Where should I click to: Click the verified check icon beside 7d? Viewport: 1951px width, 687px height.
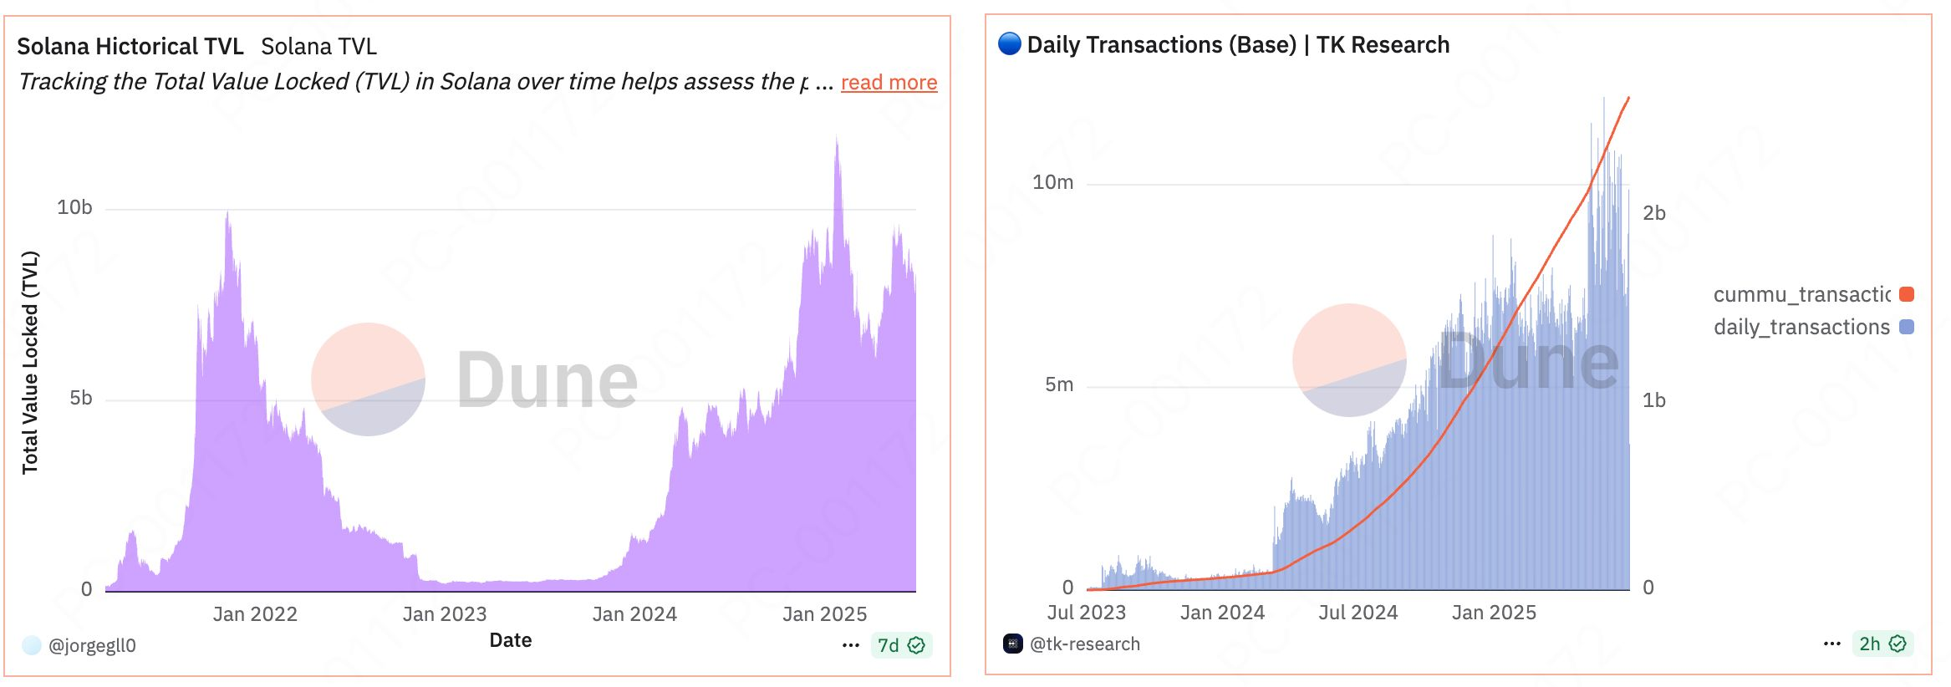[916, 645]
